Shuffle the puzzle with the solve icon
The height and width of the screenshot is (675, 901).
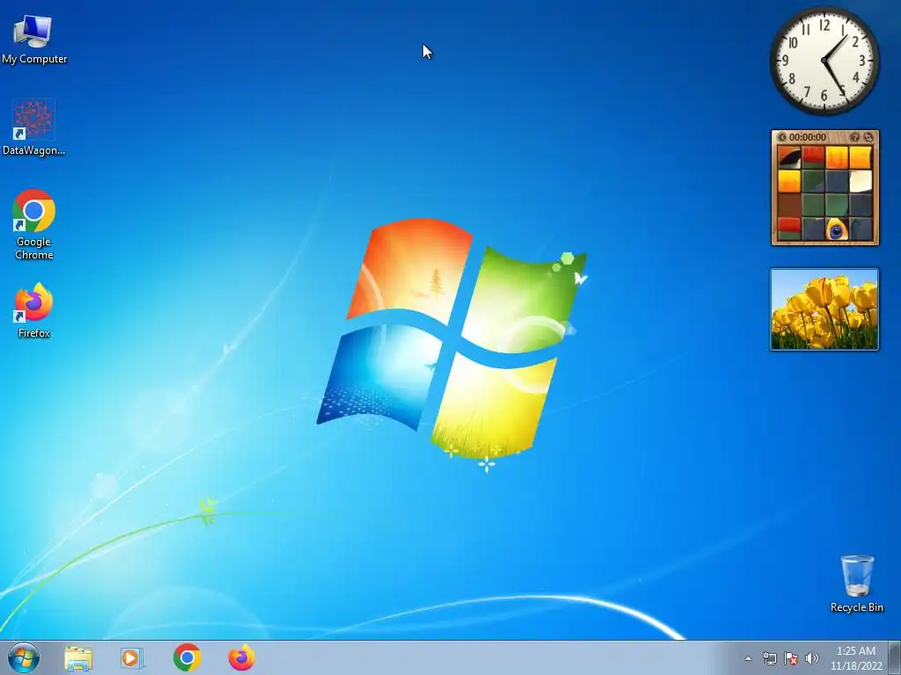(x=868, y=137)
